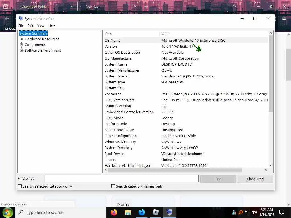Select the Hardware Resources category
Viewport: 291px width, 218px height.
[42, 39]
